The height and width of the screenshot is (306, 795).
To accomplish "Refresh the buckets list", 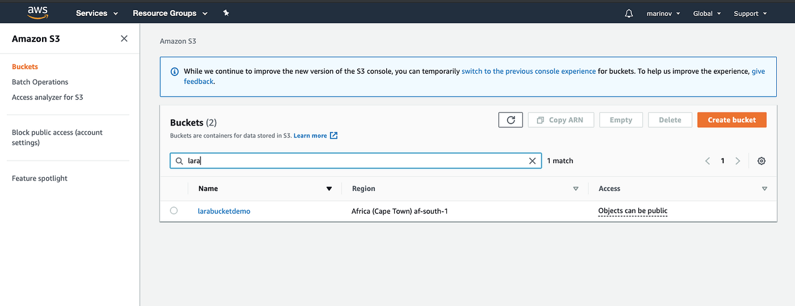I will pyautogui.click(x=511, y=120).
